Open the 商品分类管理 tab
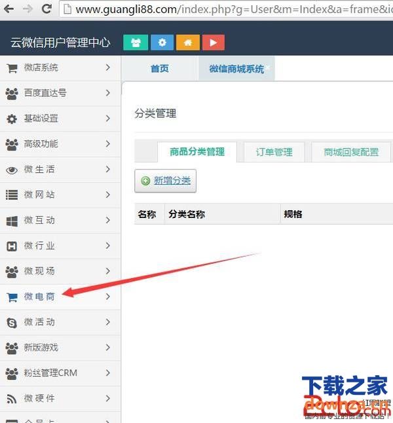 (x=197, y=152)
